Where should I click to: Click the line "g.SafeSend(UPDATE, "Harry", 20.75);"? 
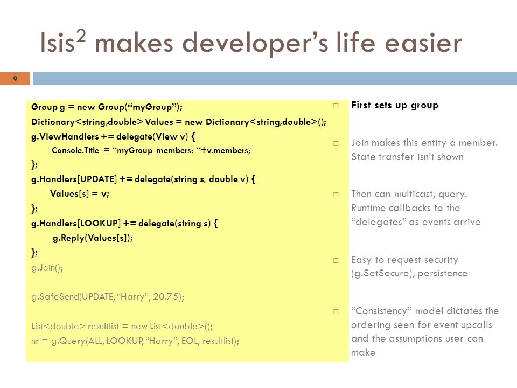coord(108,297)
